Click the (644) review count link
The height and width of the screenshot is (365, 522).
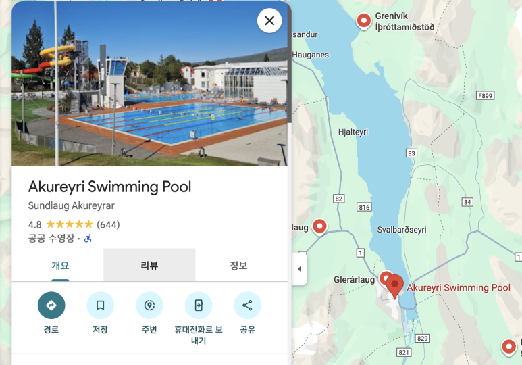[108, 224]
